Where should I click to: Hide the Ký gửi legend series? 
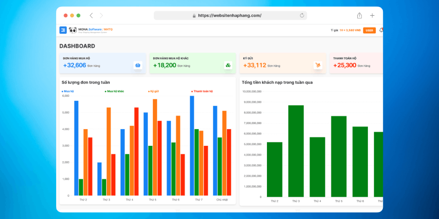[154, 92]
